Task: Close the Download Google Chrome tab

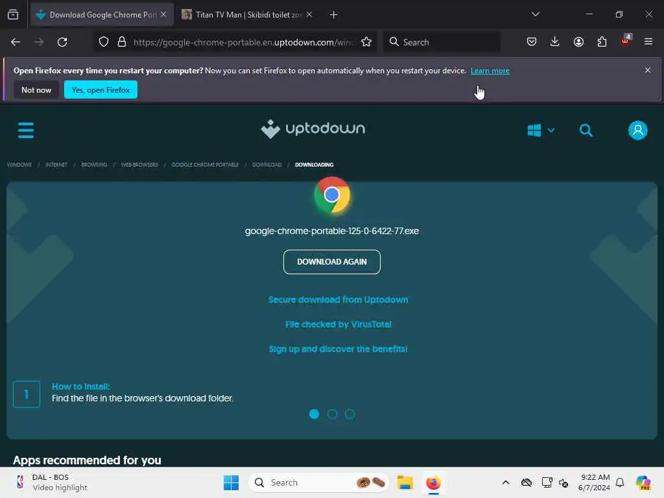Action: coord(163,15)
